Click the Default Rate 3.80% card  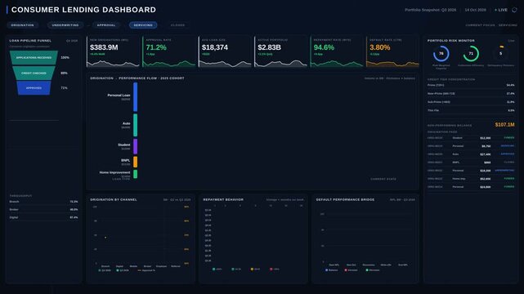click(392, 51)
